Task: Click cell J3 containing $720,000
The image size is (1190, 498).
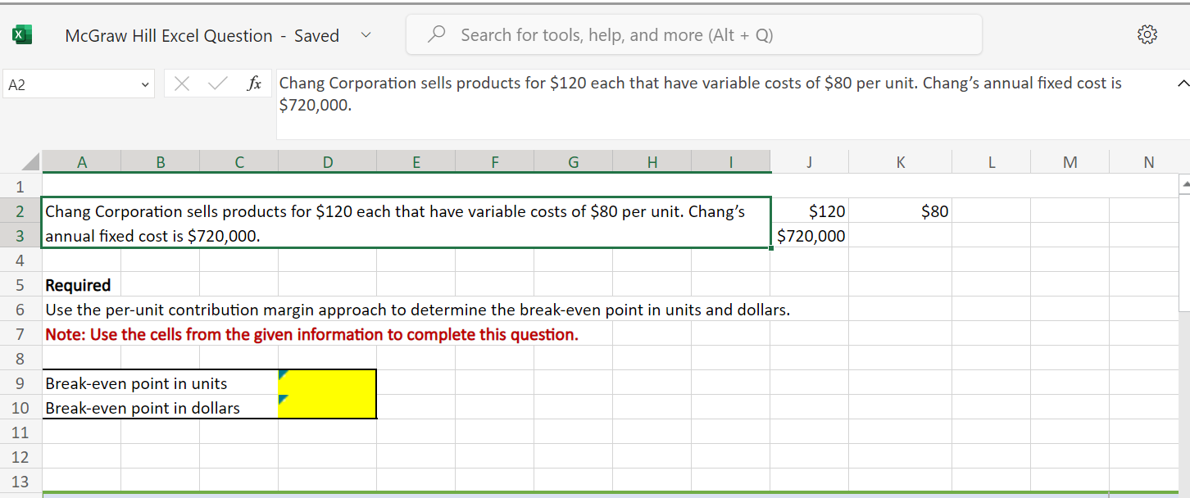Action: point(809,235)
